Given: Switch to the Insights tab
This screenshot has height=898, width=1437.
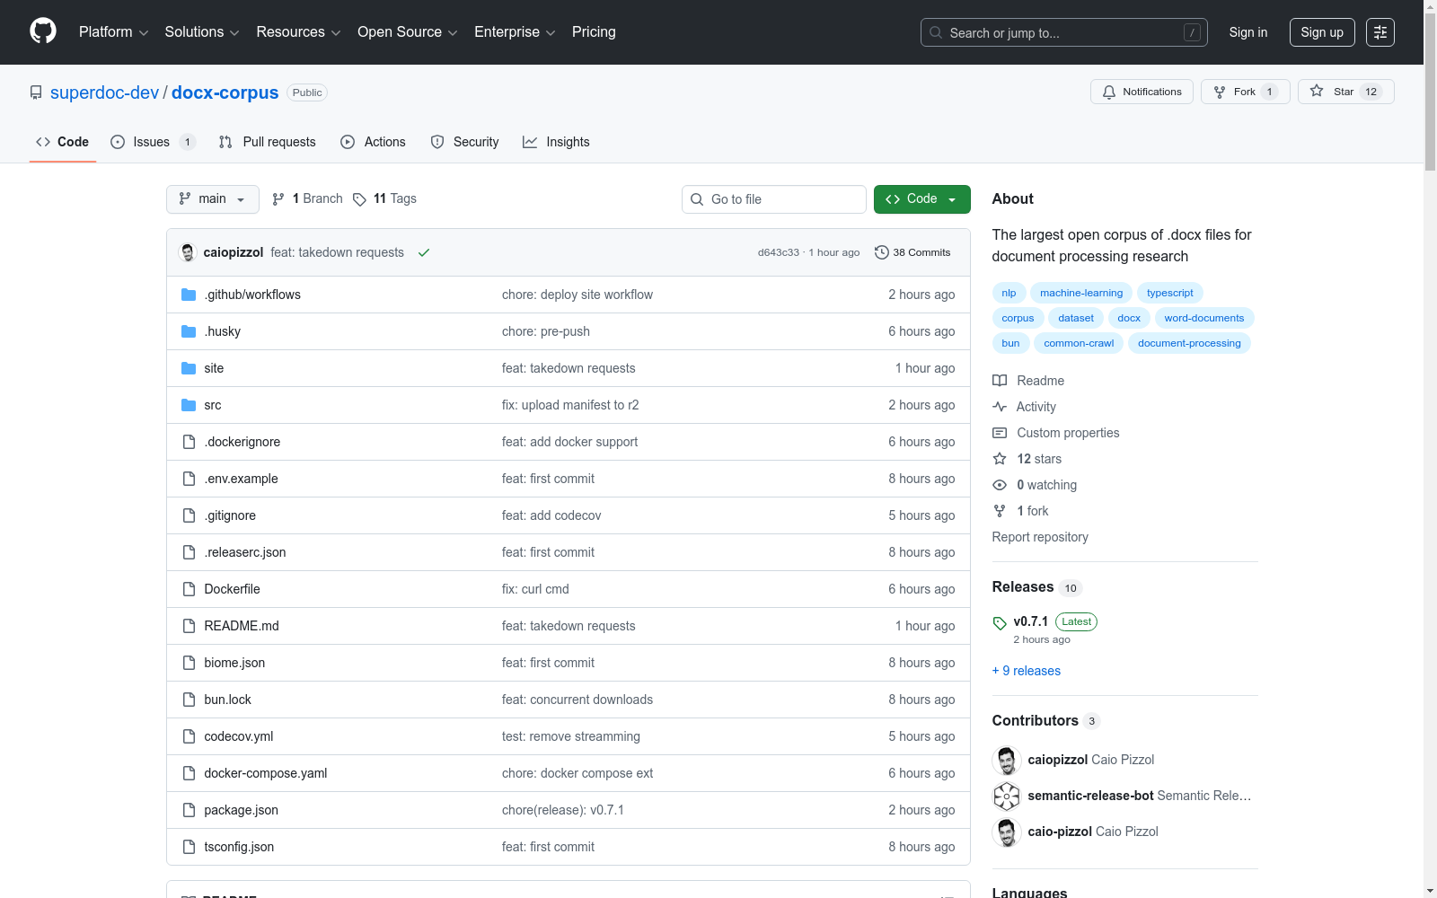Looking at the screenshot, I should [x=557, y=142].
